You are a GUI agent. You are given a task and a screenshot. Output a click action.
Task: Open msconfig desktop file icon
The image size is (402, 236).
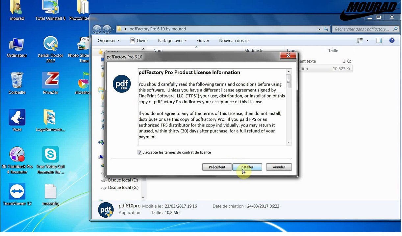(50, 194)
